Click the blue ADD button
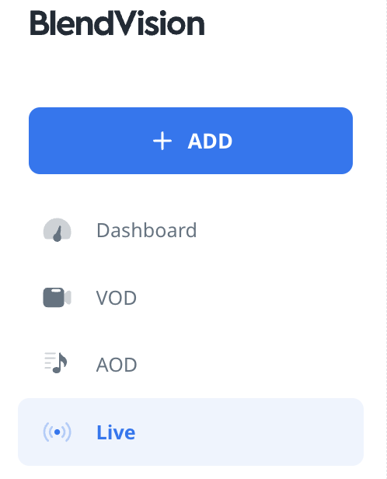Viewport: 387px width, 479px height. click(x=190, y=141)
